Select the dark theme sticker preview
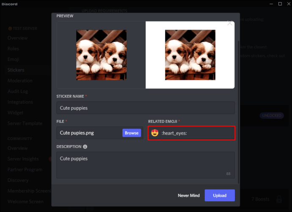 (x=101, y=55)
